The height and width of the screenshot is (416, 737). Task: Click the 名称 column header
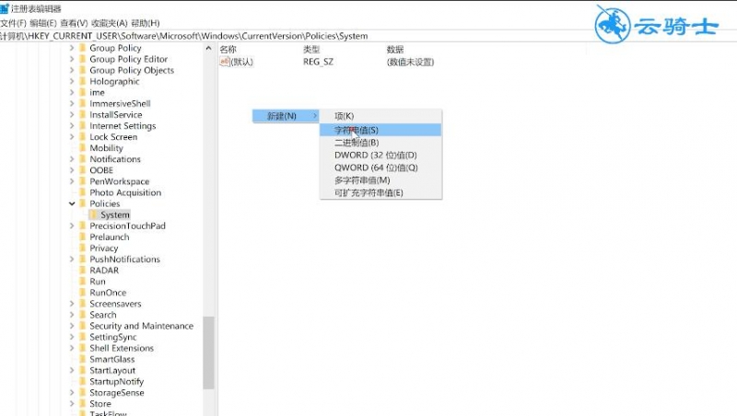click(x=228, y=50)
